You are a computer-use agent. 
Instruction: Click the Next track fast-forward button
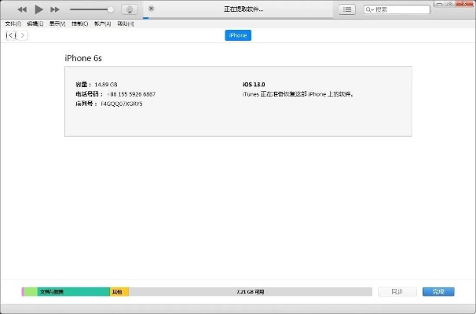(x=54, y=9)
